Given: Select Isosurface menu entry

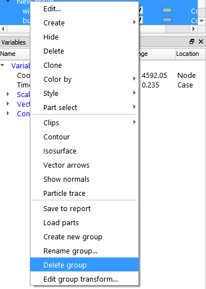Looking at the screenshot, I should click(x=84, y=151).
